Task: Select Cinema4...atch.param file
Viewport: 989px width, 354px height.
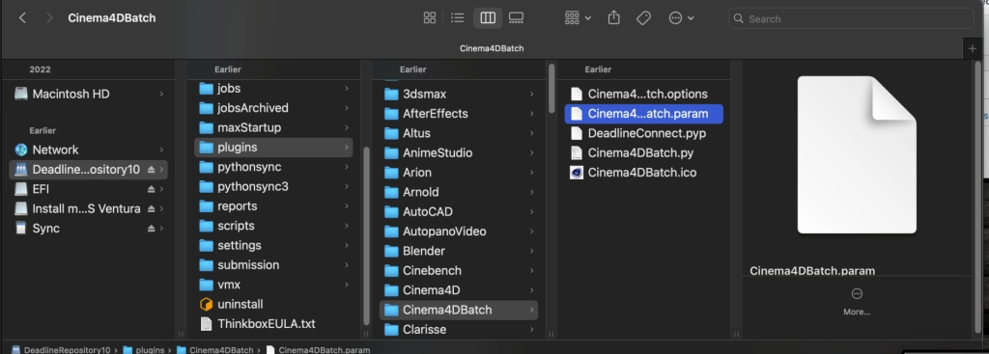Action: pos(644,114)
